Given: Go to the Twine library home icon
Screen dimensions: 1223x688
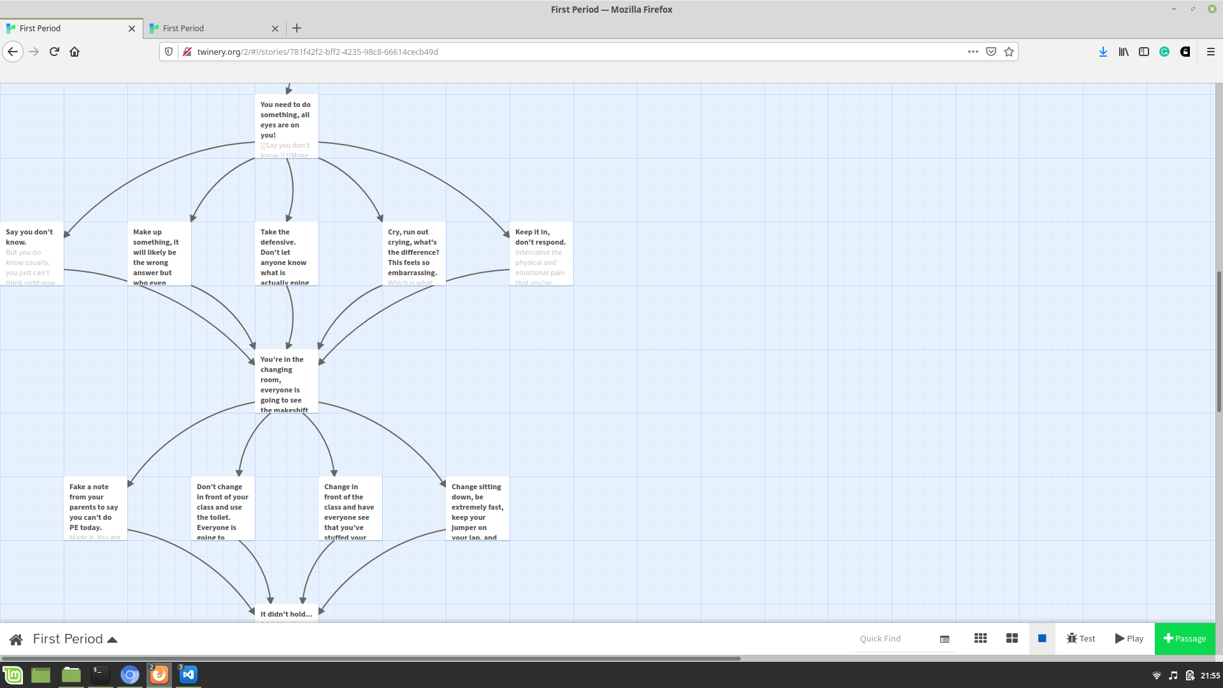Looking at the screenshot, I should click(x=16, y=639).
